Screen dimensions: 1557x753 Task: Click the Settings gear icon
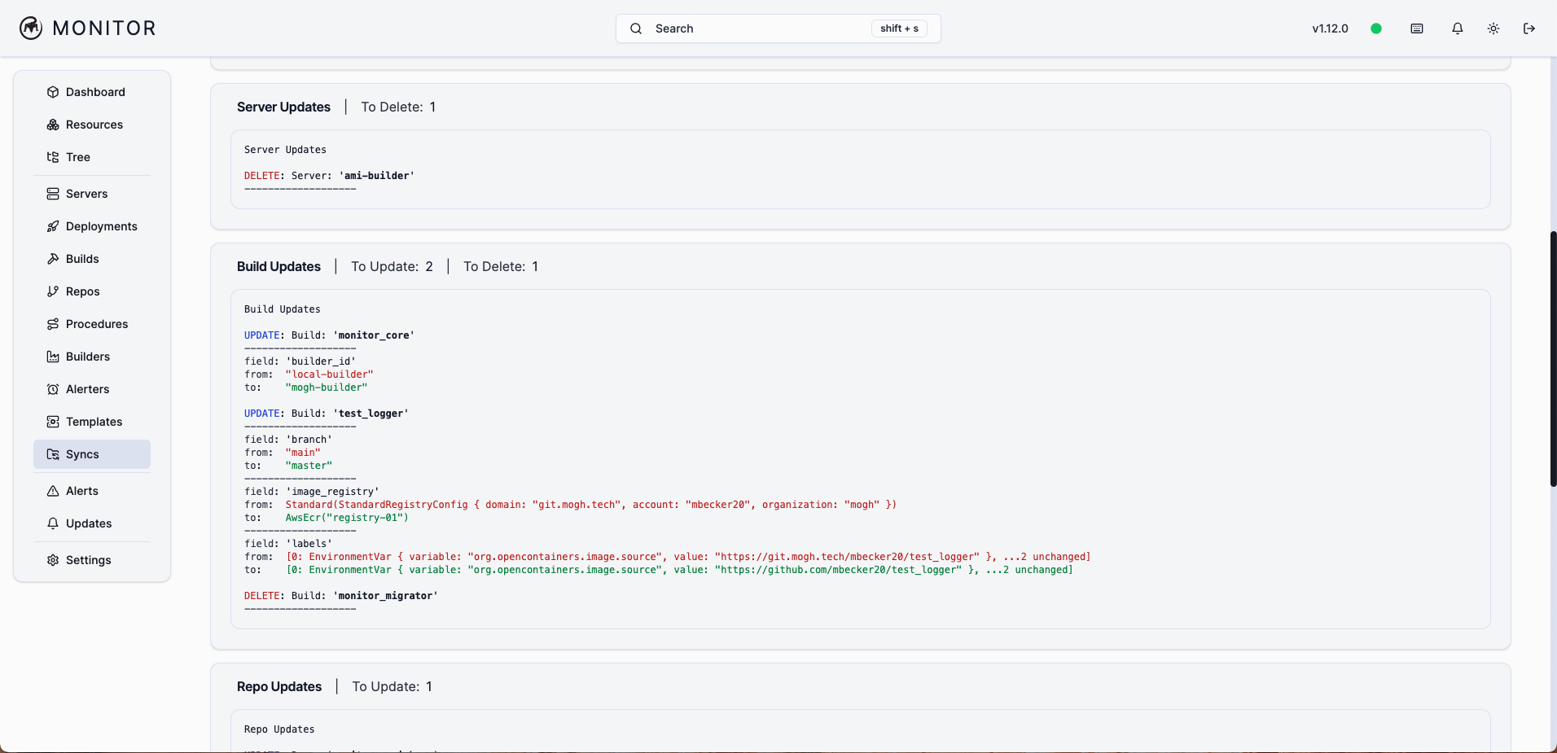point(53,560)
